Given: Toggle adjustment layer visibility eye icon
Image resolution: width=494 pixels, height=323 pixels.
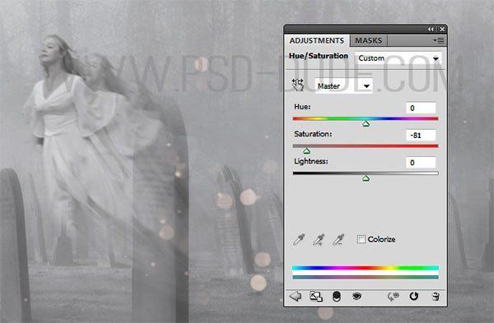Looking at the screenshot, I should pyautogui.click(x=357, y=296).
